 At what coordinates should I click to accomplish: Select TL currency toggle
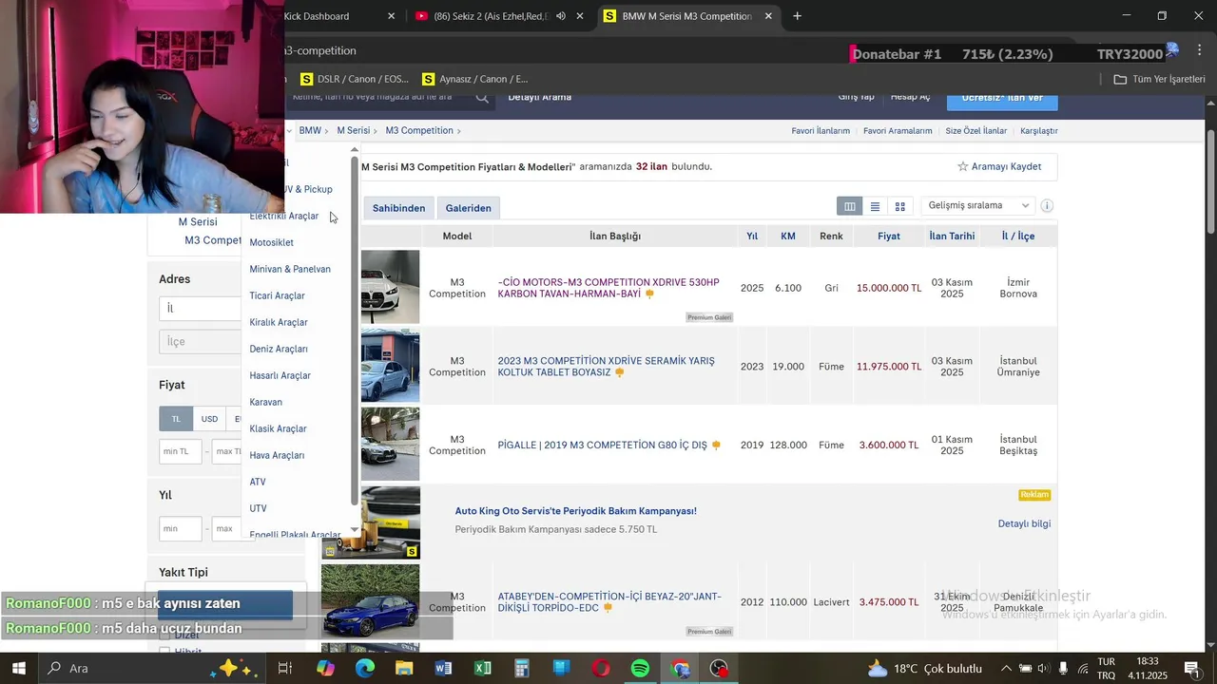point(176,419)
